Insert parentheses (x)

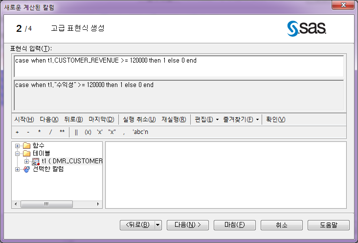click(x=88, y=132)
